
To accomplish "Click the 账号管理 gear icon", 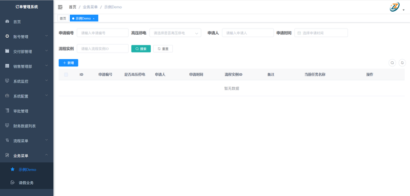I will pyautogui.click(x=7, y=36).
